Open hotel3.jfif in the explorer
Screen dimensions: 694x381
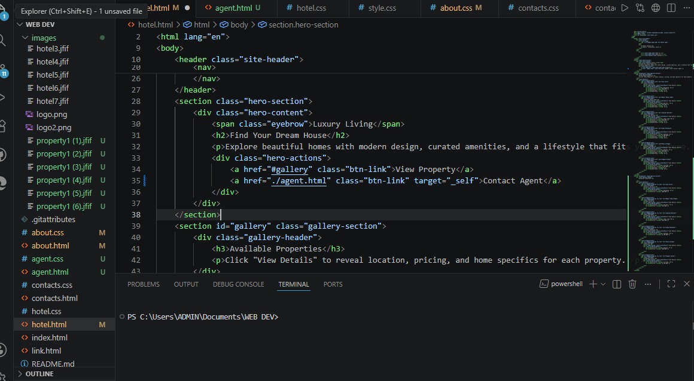pos(52,48)
